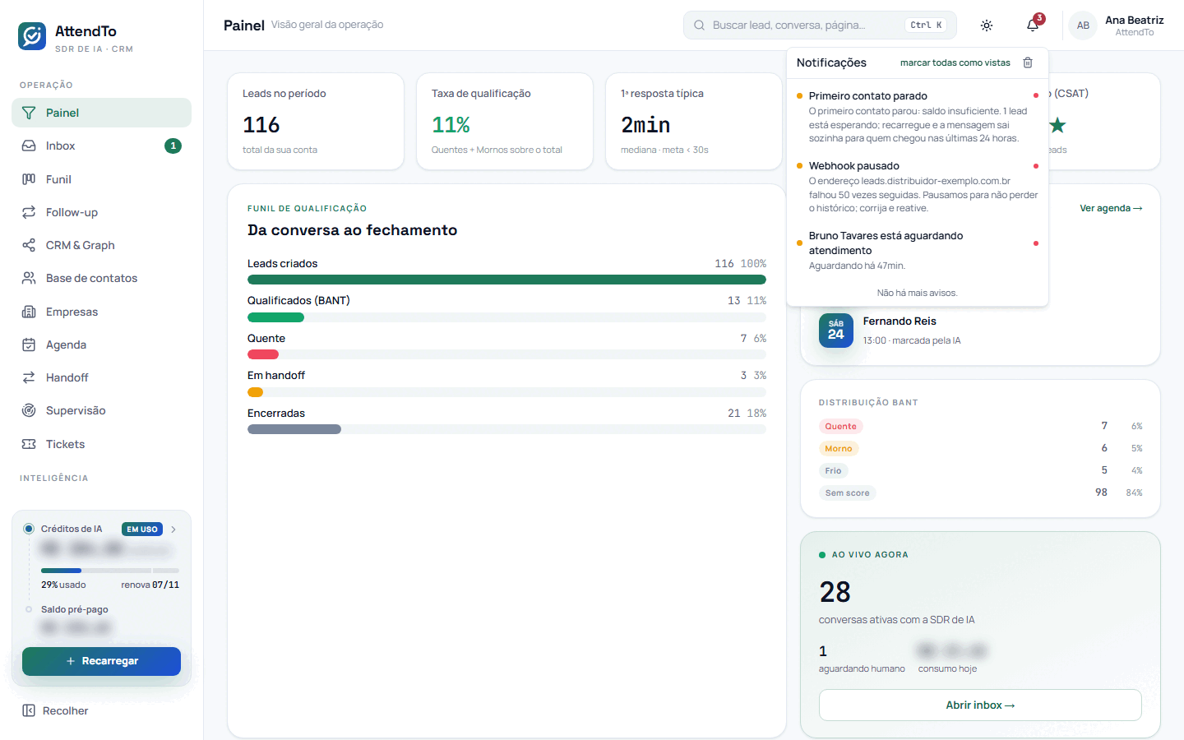
Task: Click the EM USO status badge
Action: point(142,530)
